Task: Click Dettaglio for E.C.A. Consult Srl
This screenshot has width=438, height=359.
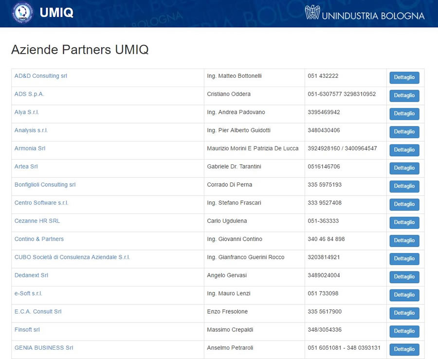Action: pyautogui.click(x=404, y=313)
